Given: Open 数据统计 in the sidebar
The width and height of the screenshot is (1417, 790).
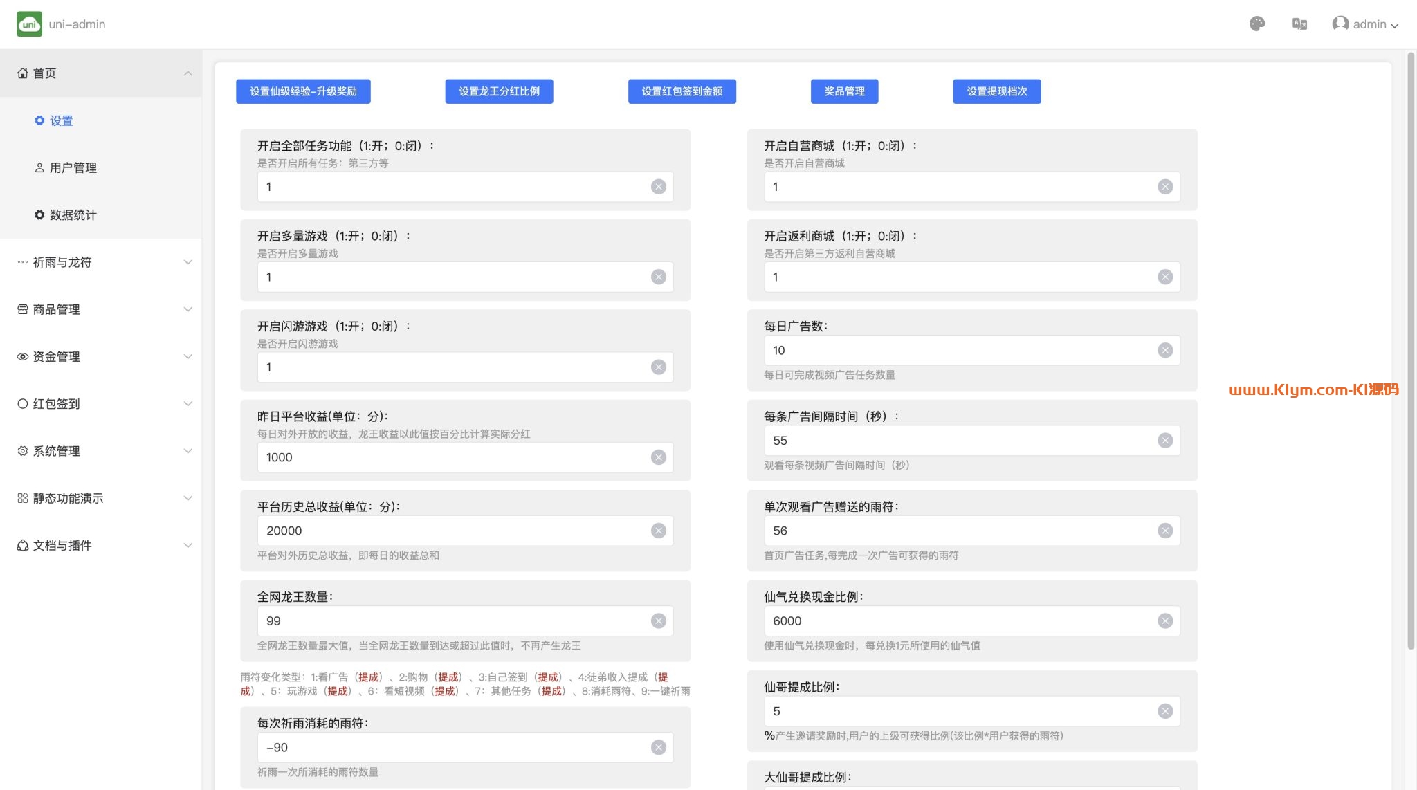Looking at the screenshot, I should click(73, 215).
